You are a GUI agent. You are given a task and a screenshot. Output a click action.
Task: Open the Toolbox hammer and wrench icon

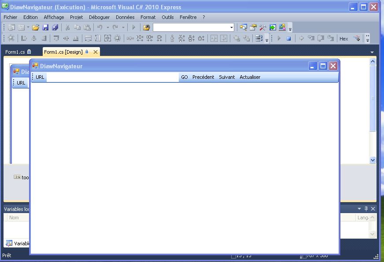coord(263,27)
